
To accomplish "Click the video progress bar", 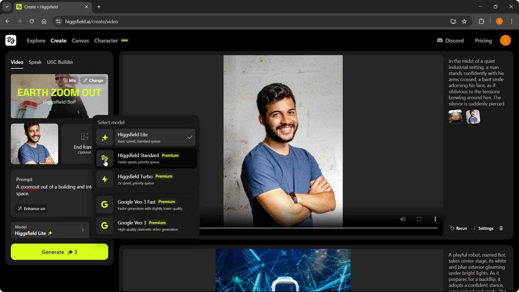I will tap(318, 228).
